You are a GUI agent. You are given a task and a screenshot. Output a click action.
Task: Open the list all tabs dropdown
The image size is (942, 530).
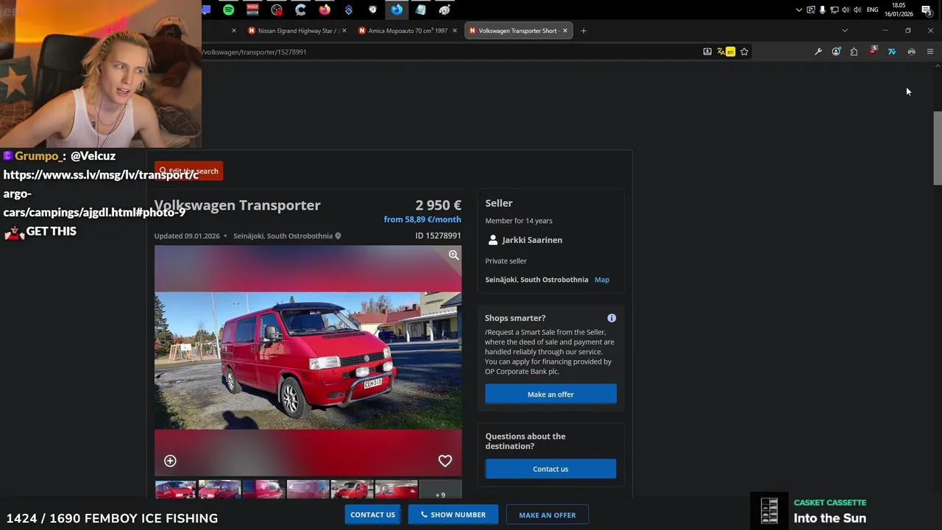tap(845, 31)
